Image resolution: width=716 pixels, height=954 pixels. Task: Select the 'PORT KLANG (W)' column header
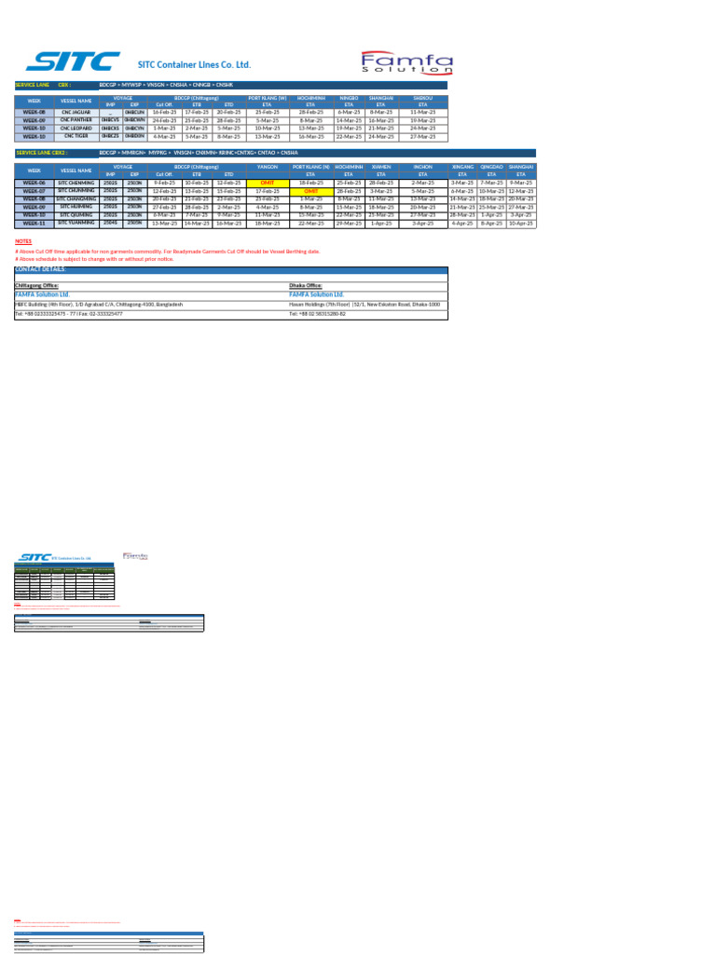point(268,98)
